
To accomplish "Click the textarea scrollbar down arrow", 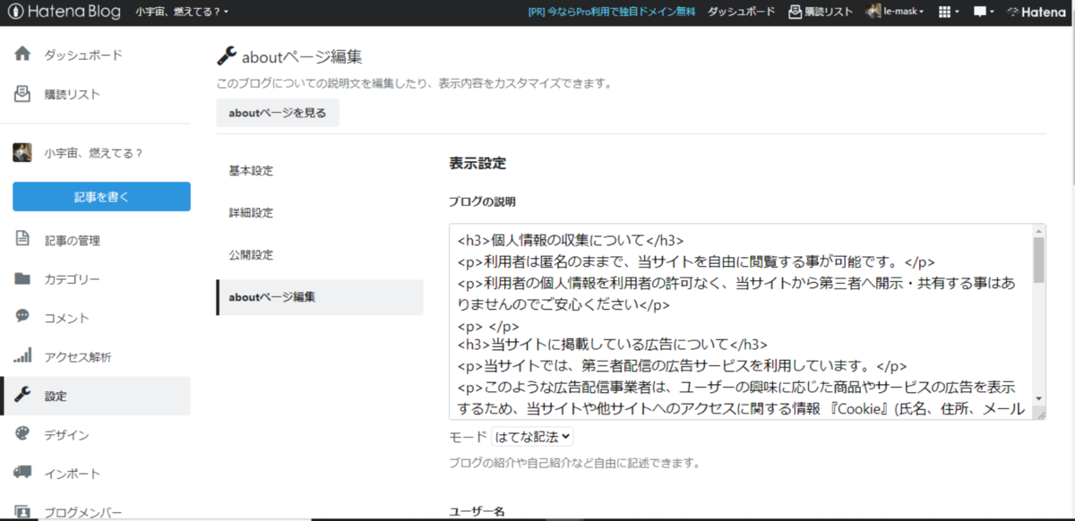I will [x=1039, y=397].
